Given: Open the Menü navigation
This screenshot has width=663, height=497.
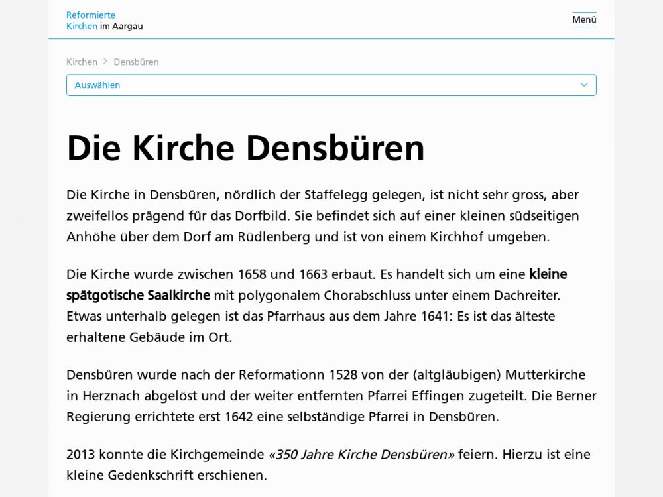Looking at the screenshot, I should point(584,20).
